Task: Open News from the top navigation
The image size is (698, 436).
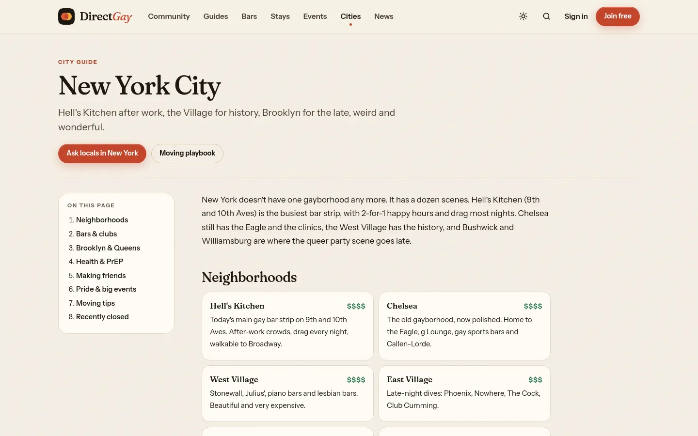Action: [384, 16]
